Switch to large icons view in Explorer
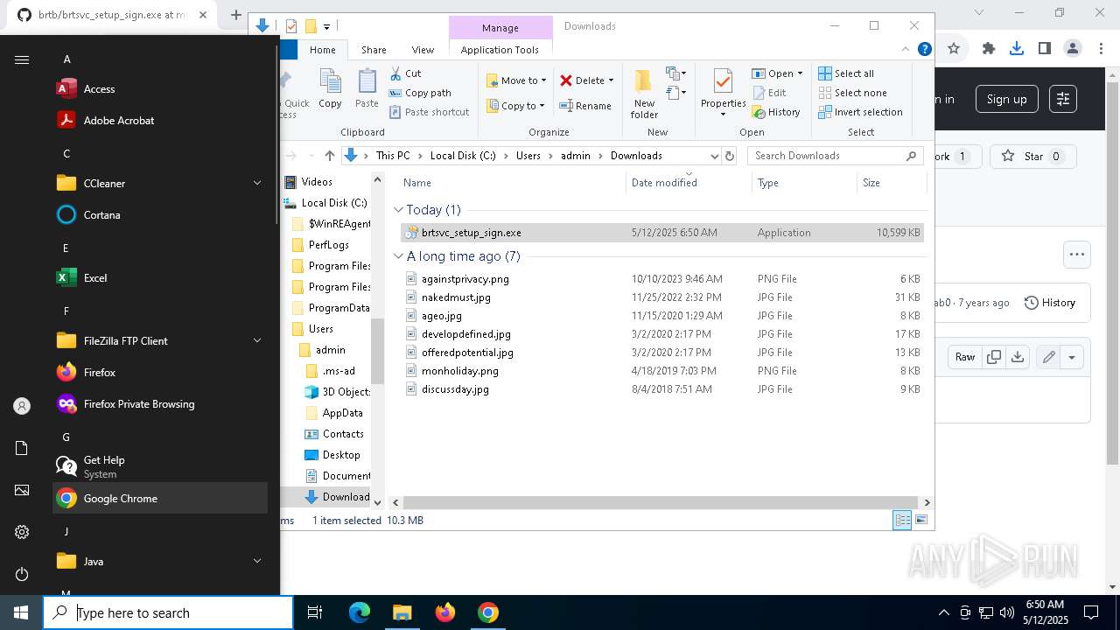1120x630 pixels. [x=920, y=521]
